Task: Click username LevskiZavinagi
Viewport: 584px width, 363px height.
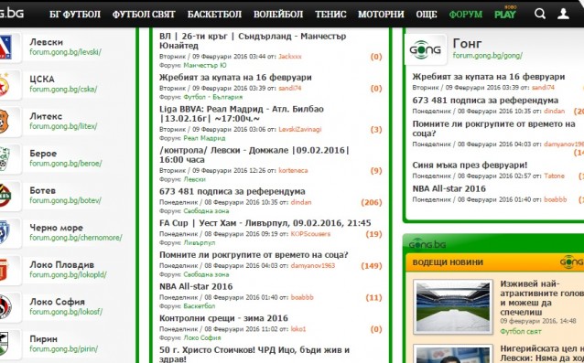Action: click(x=300, y=130)
